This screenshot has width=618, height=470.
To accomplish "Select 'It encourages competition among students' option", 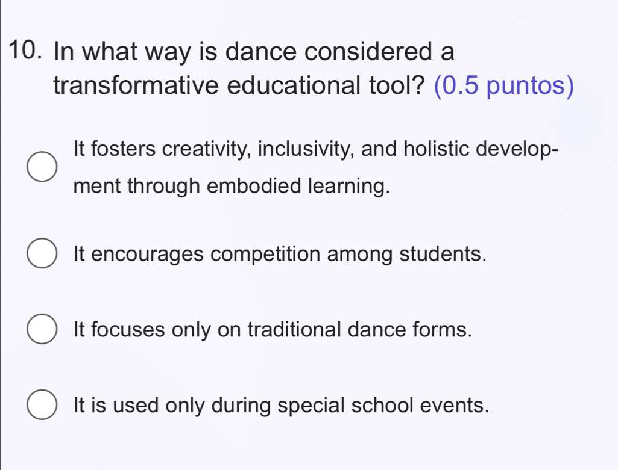I will click(42, 254).
